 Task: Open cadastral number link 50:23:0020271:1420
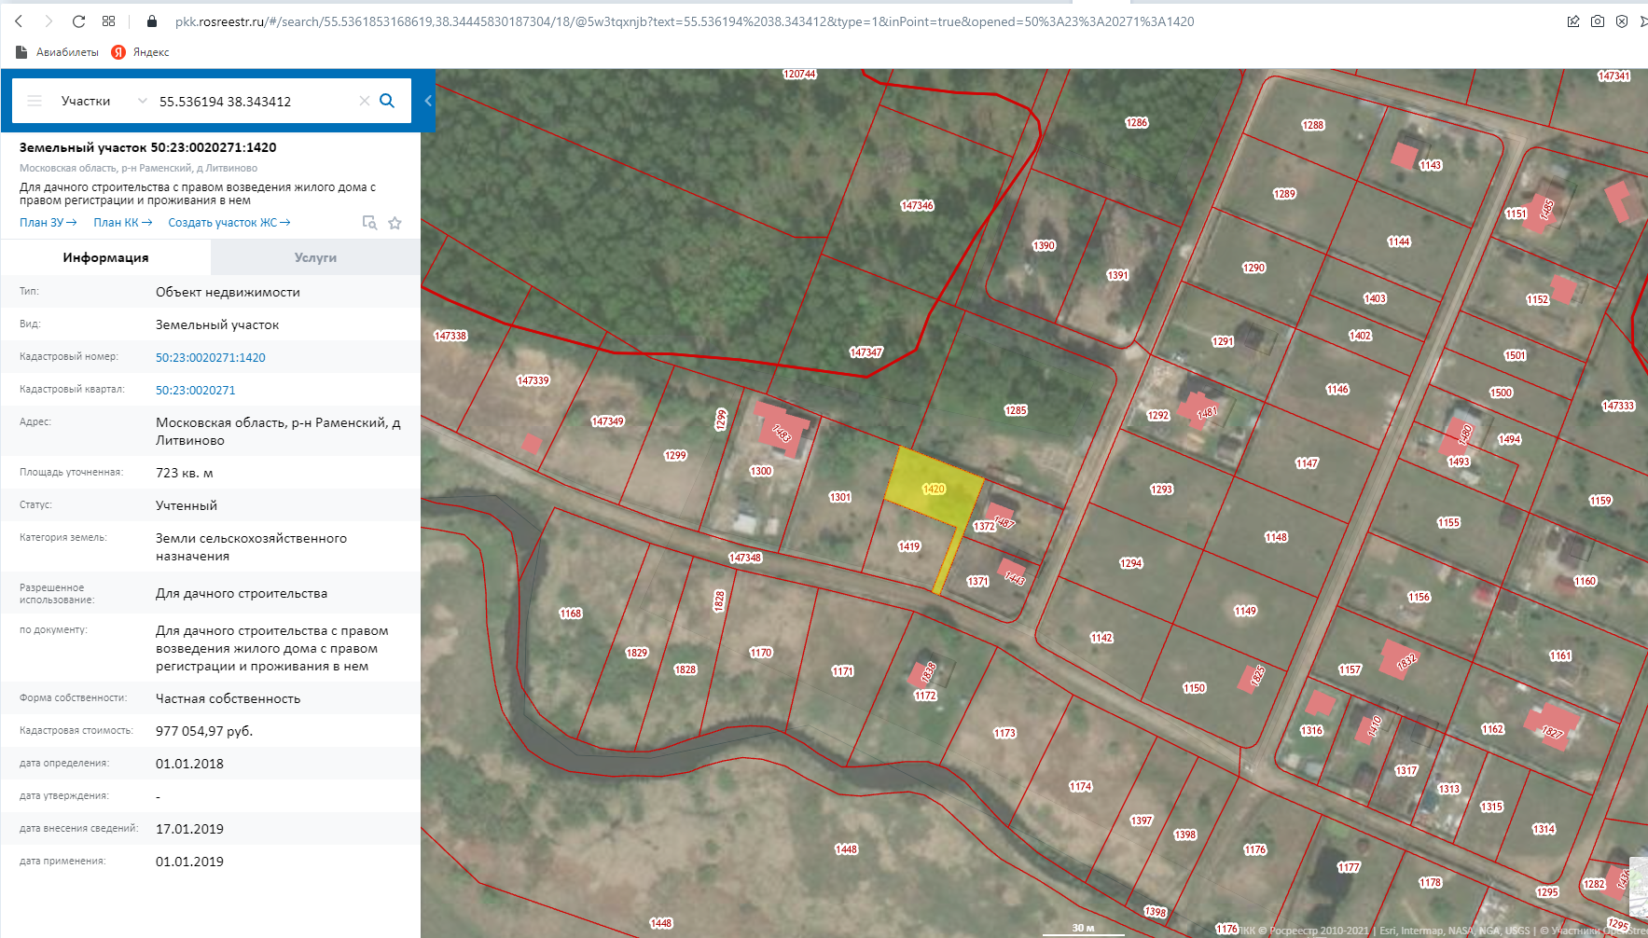coord(210,357)
